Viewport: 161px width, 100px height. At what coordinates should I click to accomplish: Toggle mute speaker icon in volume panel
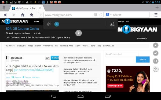coord(49,24)
